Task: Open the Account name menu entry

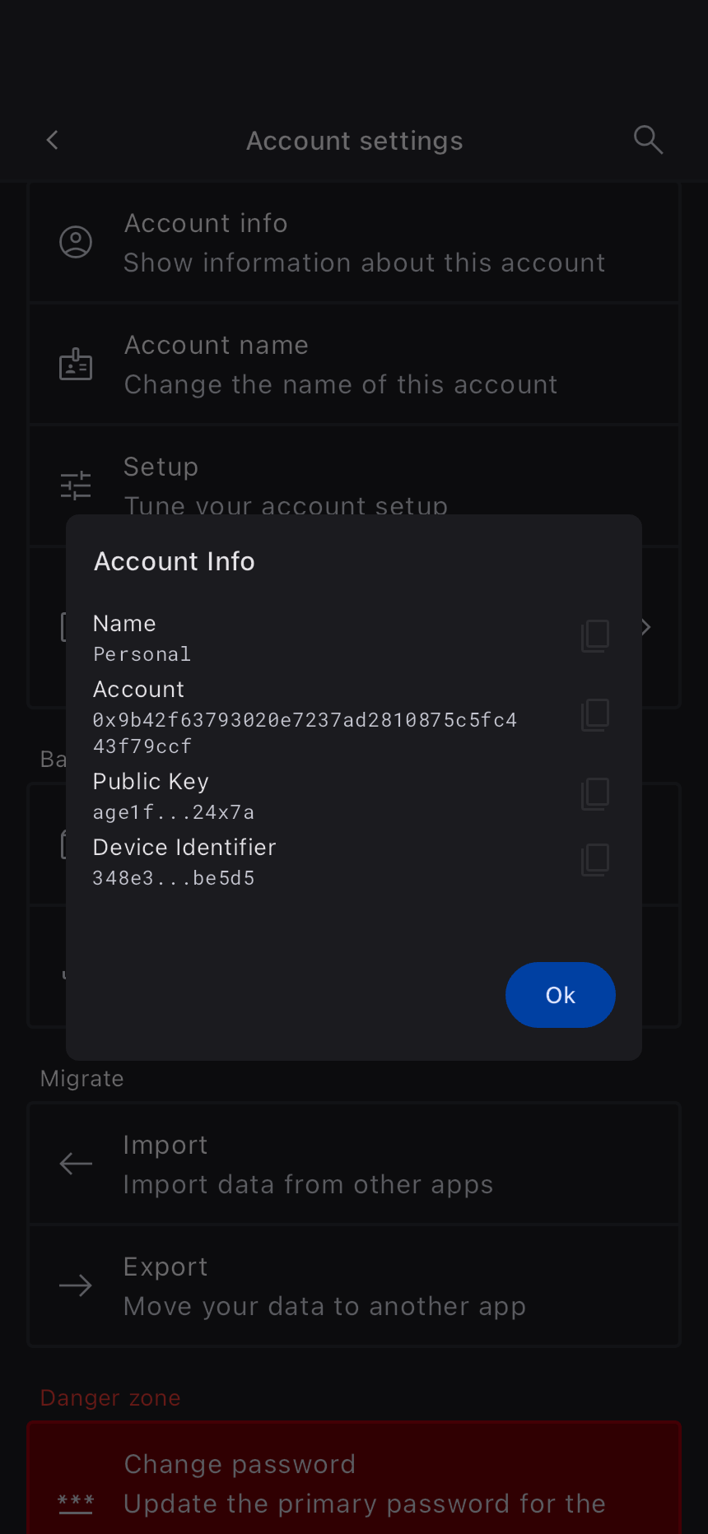Action: click(341, 364)
